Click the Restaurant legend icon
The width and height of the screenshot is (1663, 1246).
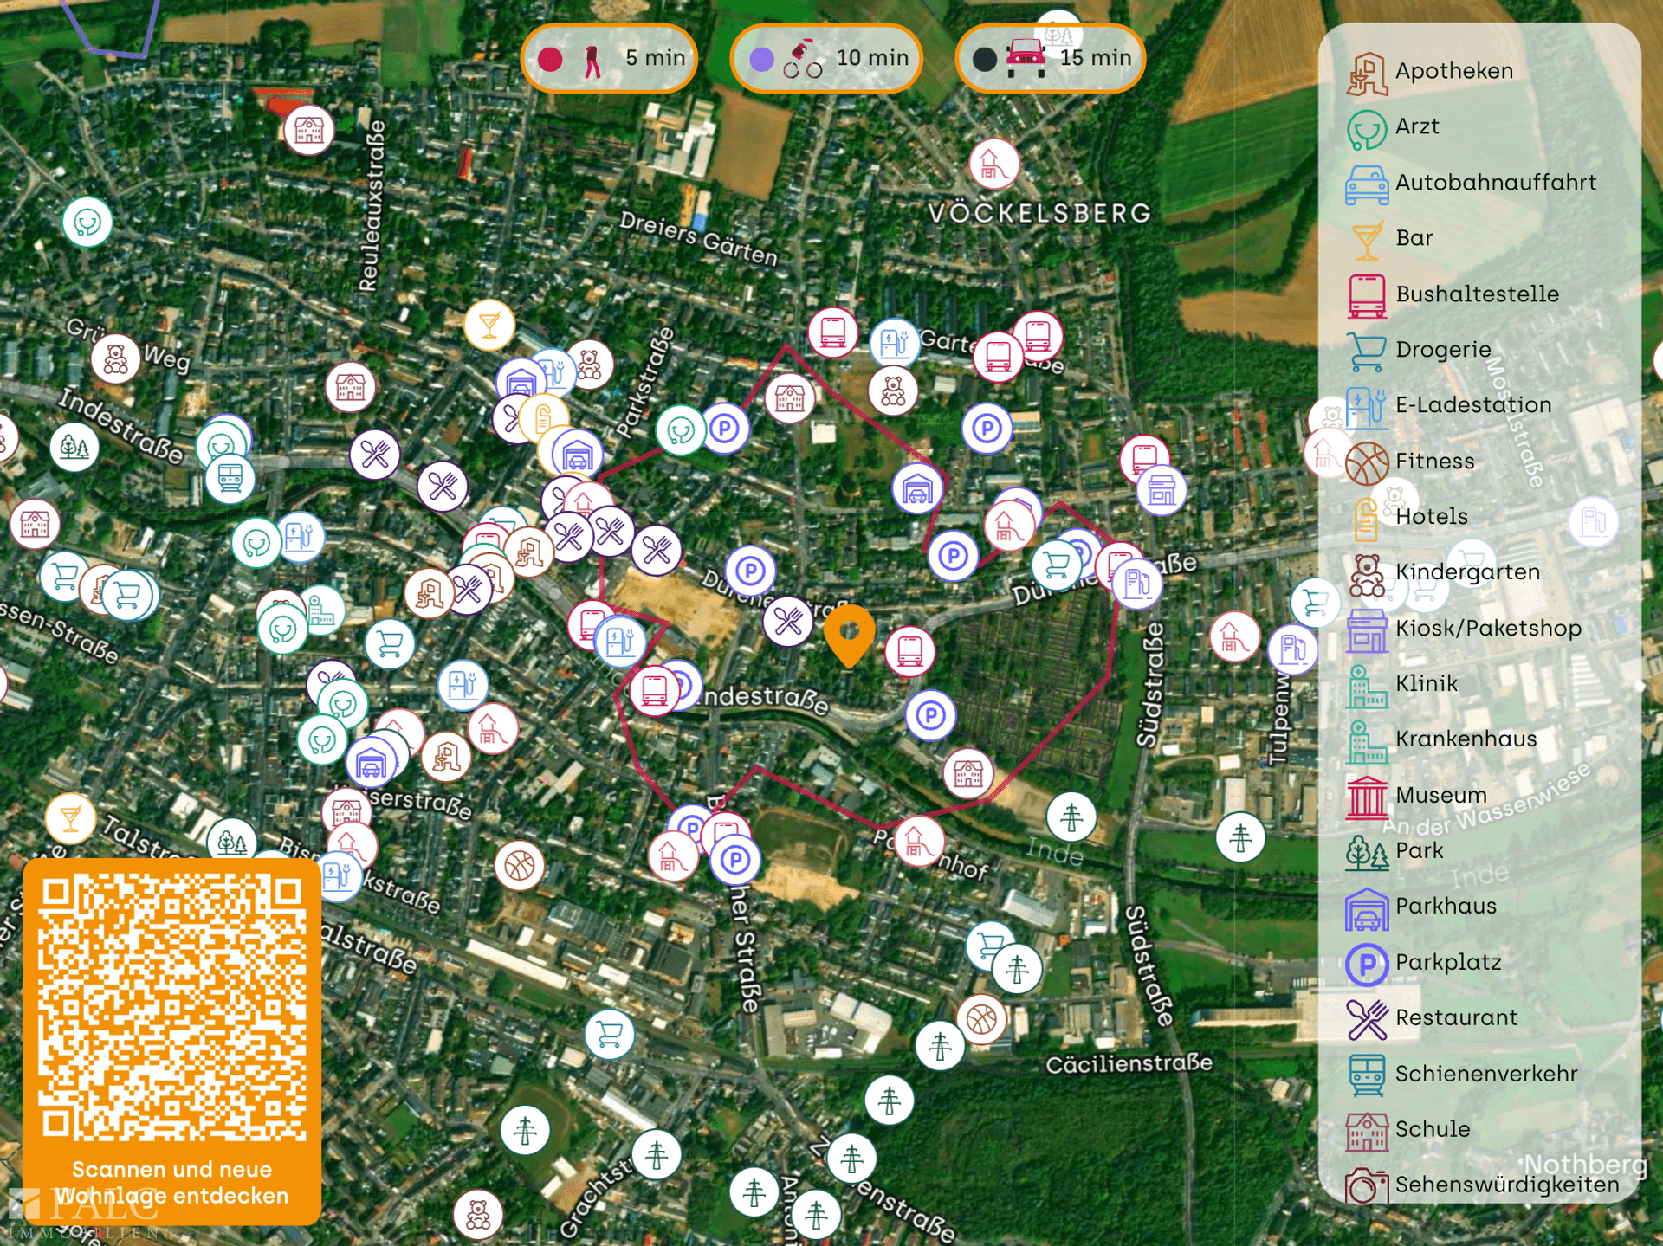1367,1020
